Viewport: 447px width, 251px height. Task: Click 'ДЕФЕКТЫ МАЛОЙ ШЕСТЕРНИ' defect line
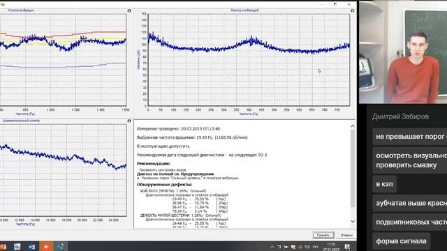coord(181,215)
